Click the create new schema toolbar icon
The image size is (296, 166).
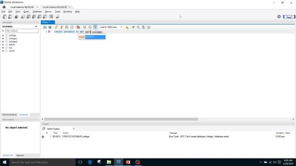[x=23, y=17]
